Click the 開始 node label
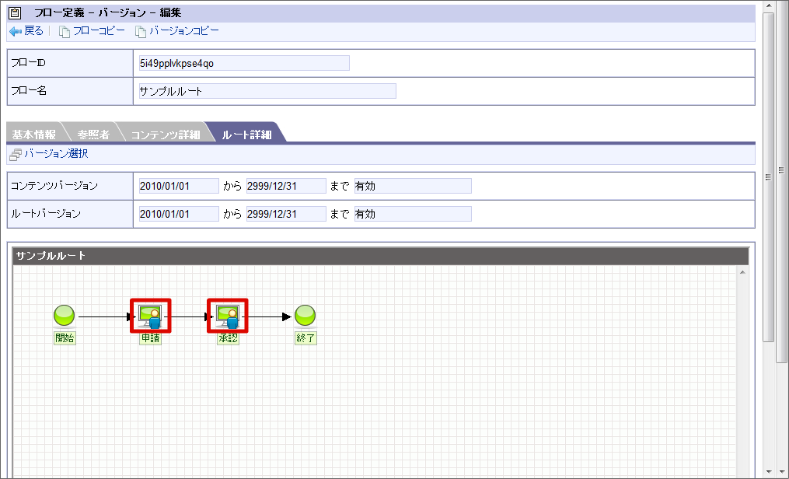Image resolution: width=789 pixels, height=479 pixels. click(x=65, y=338)
